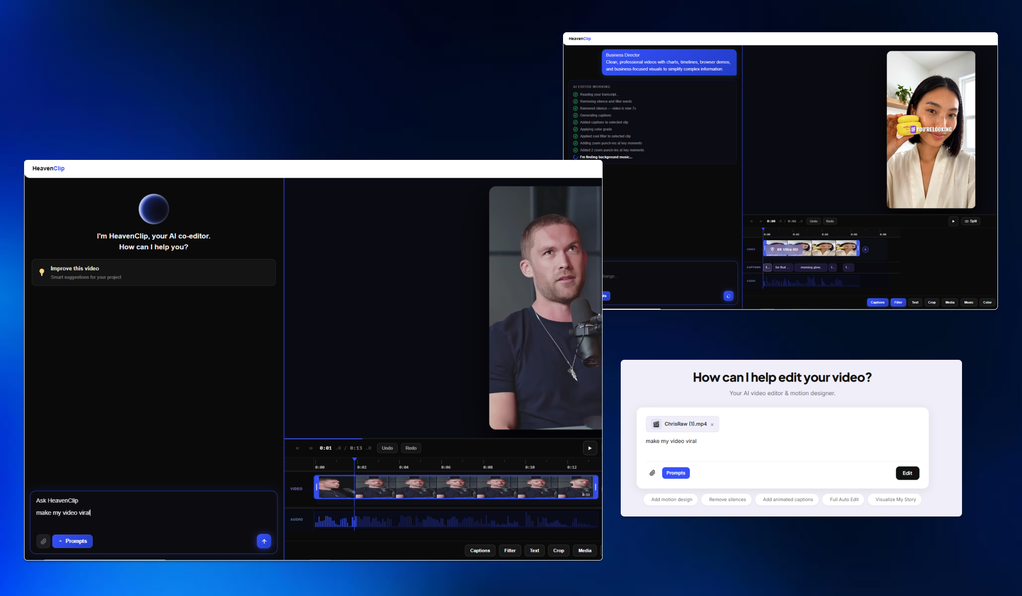Open the Media tool in front editor
This screenshot has height=596, width=1022.
point(585,551)
